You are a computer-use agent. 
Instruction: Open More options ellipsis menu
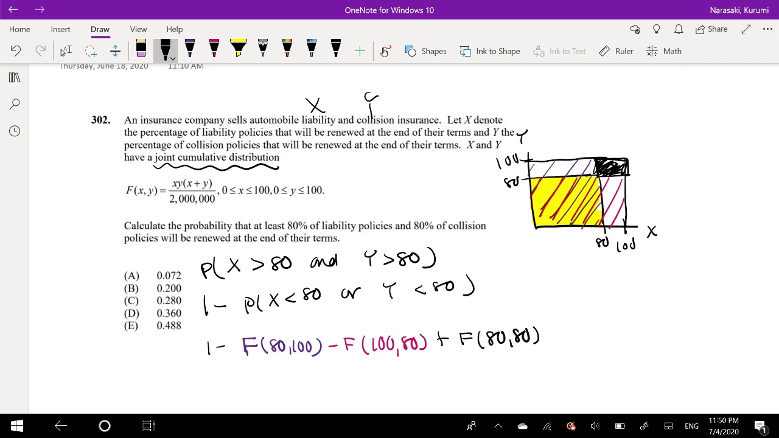click(x=767, y=29)
